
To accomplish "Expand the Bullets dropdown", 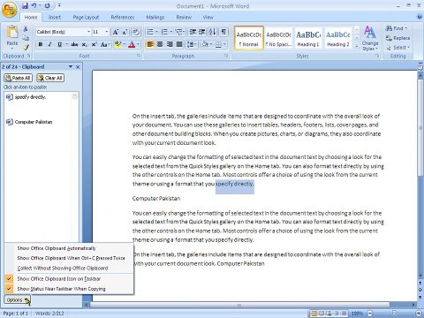I will [x=156, y=32].
